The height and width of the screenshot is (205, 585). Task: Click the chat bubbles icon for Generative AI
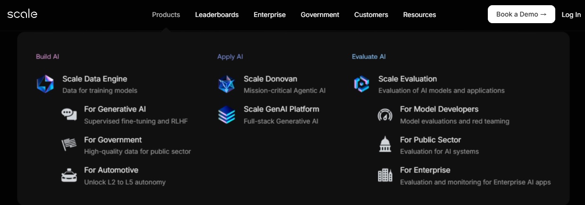pyautogui.click(x=69, y=114)
